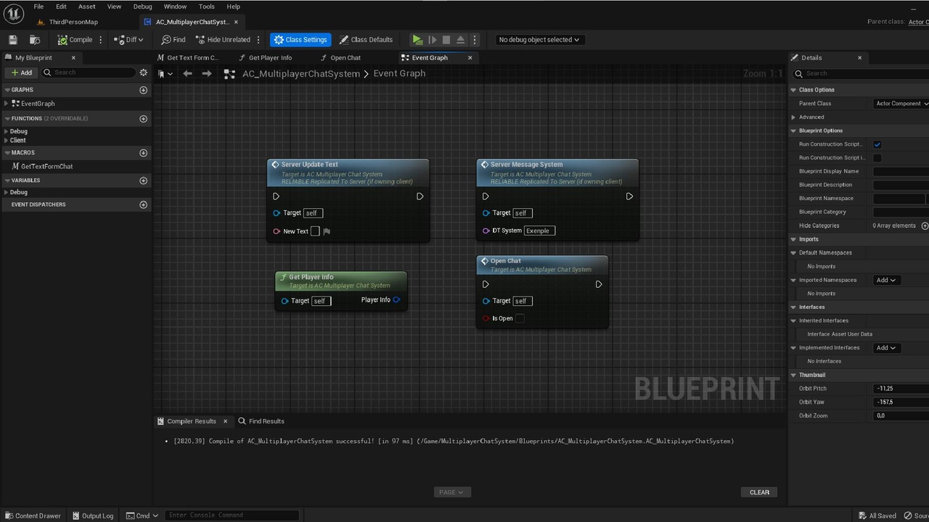This screenshot has width=929, height=522.
Task: Open the Parent Class dropdown
Action: (x=901, y=104)
